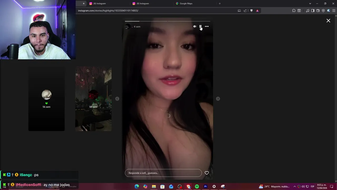
Task: Click chat username iMedicenSoffi
Action: 28,185
